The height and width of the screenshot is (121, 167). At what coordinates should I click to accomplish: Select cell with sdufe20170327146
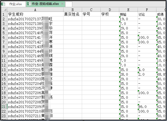[x=35, y=56]
